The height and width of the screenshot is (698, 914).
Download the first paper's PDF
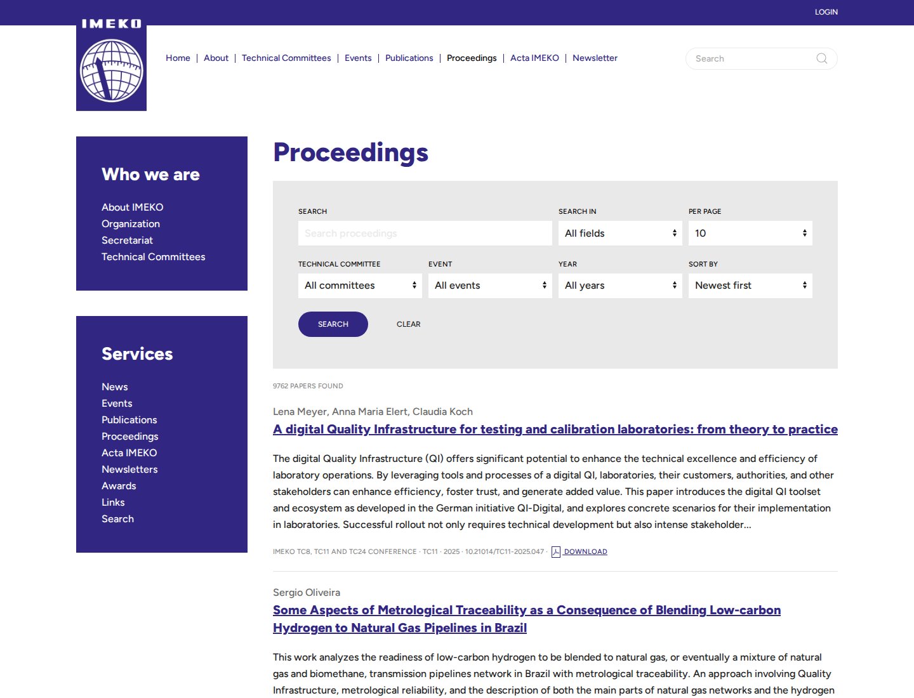pyautogui.click(x=585, y=552)
